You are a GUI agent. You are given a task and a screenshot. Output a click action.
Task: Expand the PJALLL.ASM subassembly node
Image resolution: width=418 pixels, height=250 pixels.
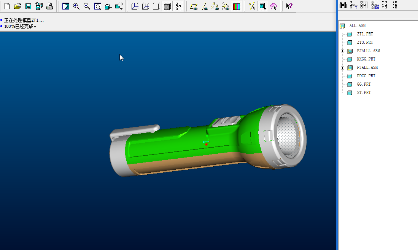coord(343,51)
